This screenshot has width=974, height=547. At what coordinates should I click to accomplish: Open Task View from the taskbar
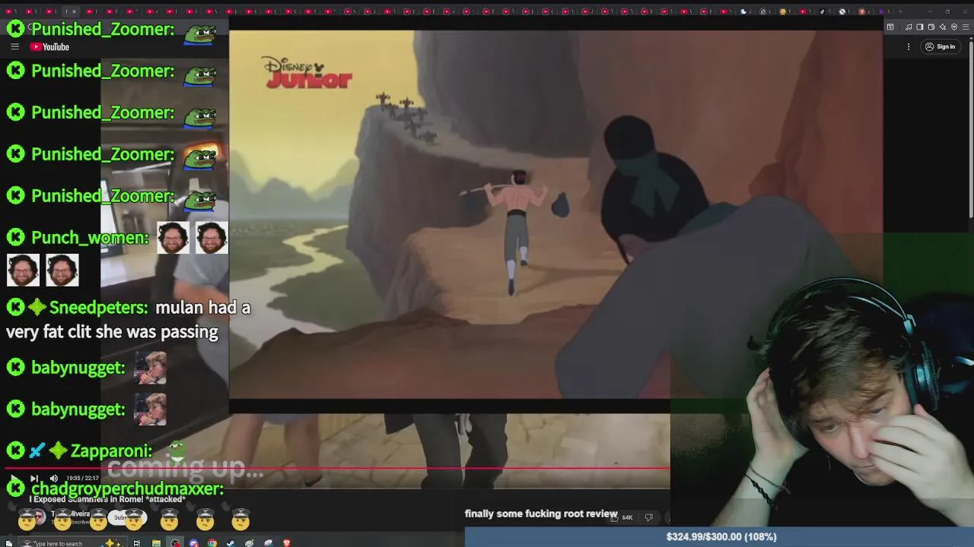(x=136, y=543)
